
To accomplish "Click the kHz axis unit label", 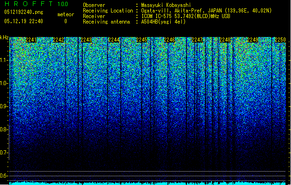I will (4, 37).
